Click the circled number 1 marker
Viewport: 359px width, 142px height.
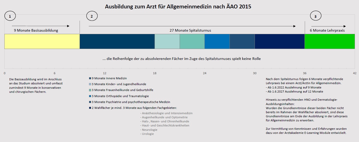(x=10, y=16)
